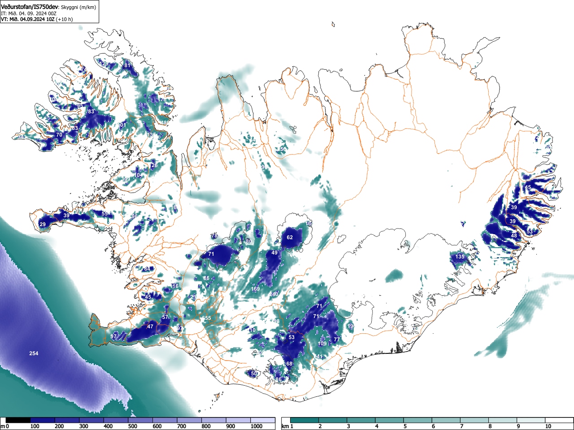Click the black swatch at metre scale start
This screenshot has height=430, width=574.
point(18,420)
